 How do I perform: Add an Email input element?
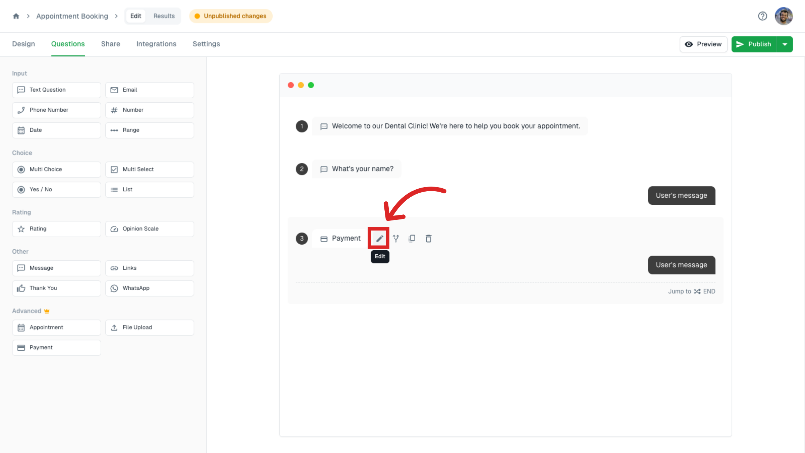click(x=150, y=90)
